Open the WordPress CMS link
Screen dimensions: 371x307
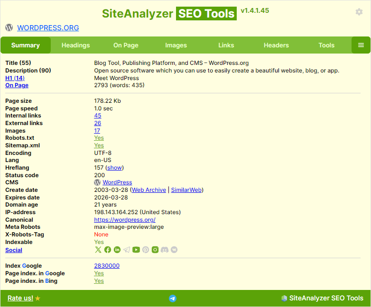coord(117,182)
